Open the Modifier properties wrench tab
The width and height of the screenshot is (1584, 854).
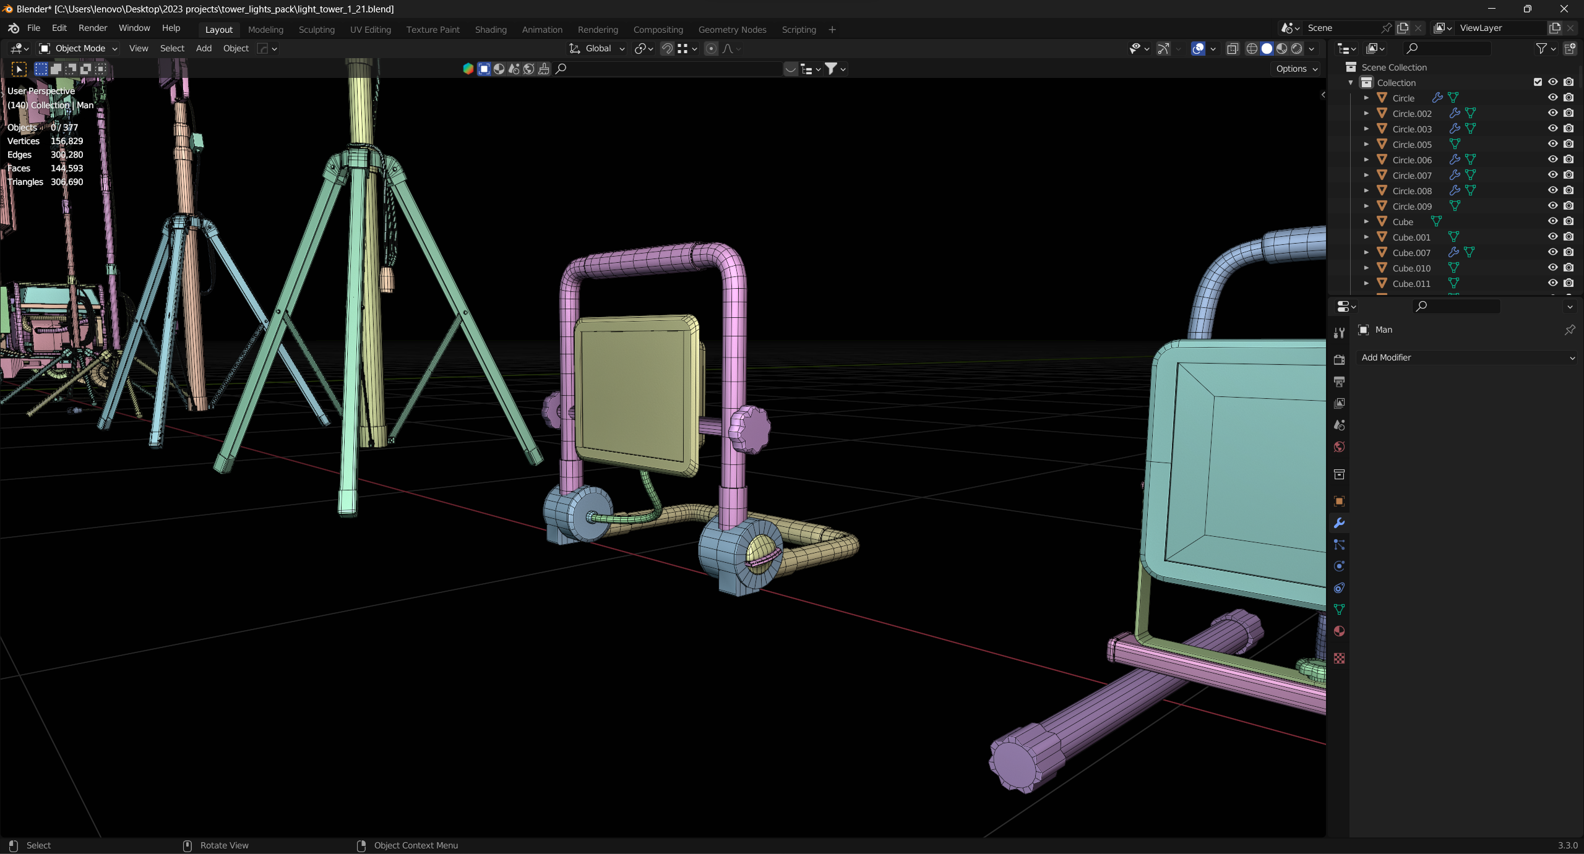tap(1339, 523)
